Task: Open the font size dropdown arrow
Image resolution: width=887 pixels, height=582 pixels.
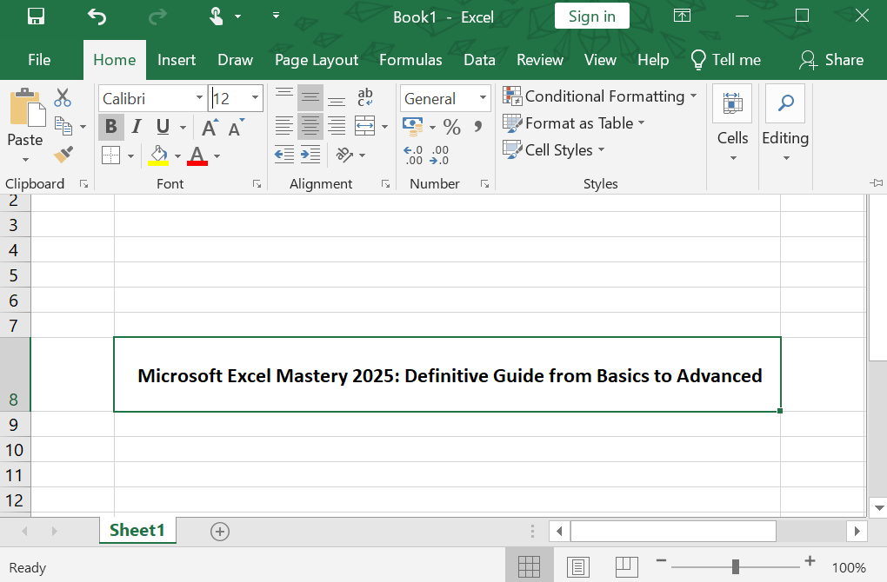Action: point(255,98)
